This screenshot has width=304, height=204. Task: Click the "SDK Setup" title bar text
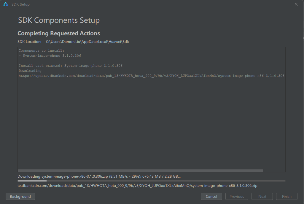[20, 4]
